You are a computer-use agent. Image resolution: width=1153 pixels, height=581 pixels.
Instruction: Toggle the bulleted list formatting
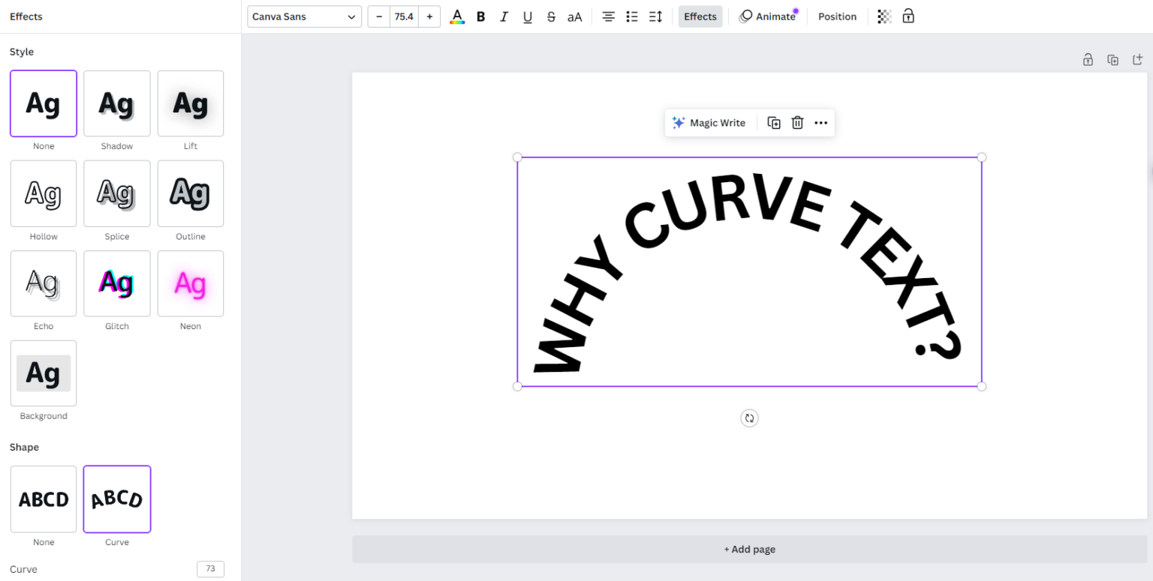[631, 16]
